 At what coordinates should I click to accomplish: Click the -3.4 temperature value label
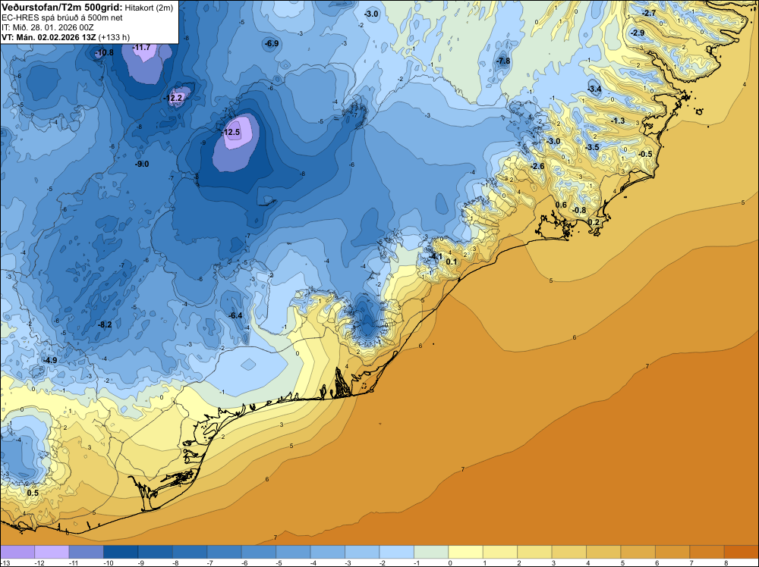(594, 89)
